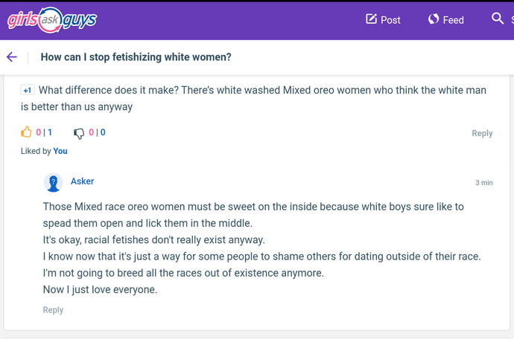
Task: Click the search magnifier icon
Action: coord(498,19)
